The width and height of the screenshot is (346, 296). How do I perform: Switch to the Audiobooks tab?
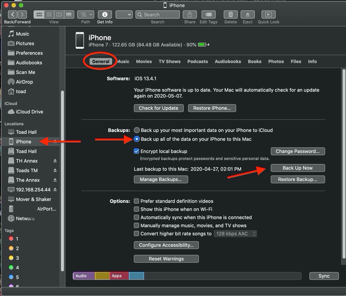point(228,61)
